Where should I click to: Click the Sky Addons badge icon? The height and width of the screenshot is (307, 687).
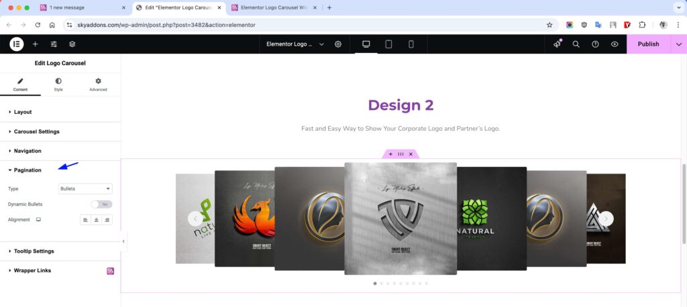[x=111, y=271]
